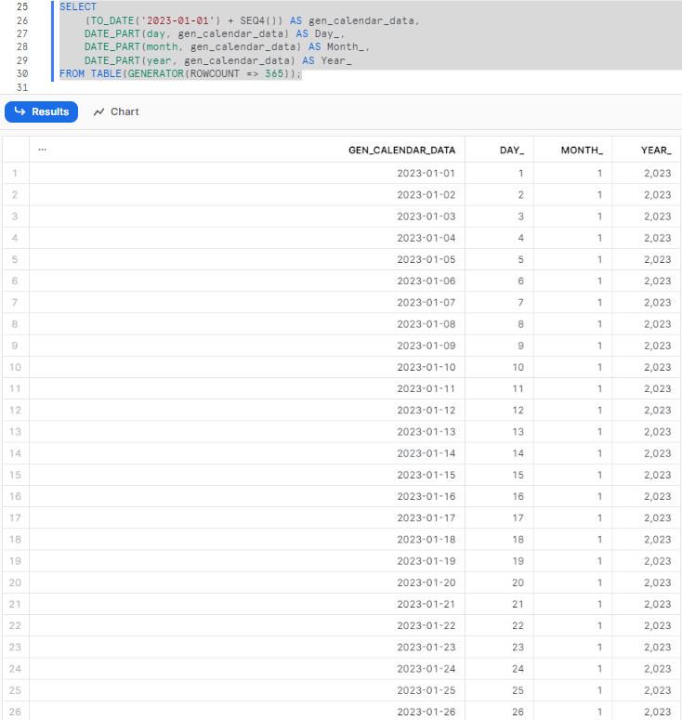The image size is (682, 720).
Task: Open the column options ellipsis menu
Action: (42, 150)
